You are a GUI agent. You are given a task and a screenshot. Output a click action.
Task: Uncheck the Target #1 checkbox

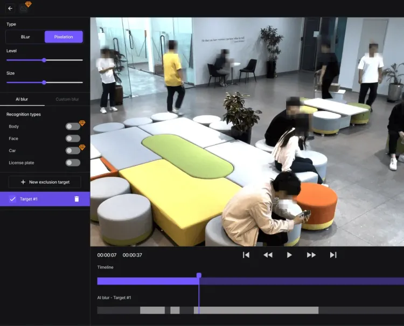tap(12, 199)
